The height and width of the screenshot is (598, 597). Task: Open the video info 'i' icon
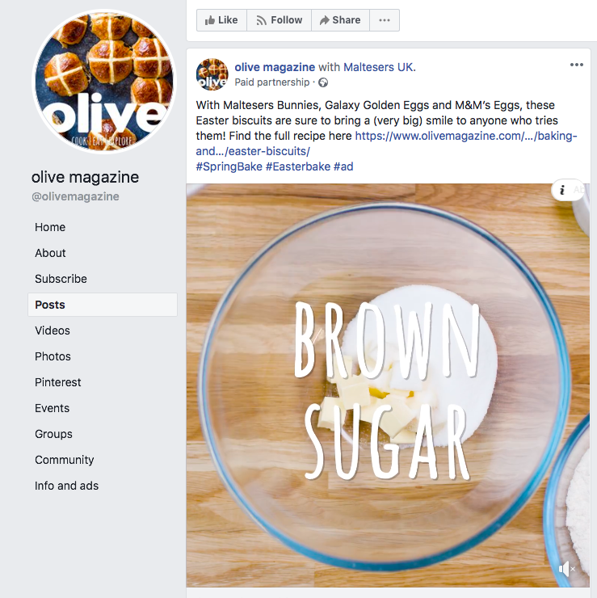[x=562, y=190]
